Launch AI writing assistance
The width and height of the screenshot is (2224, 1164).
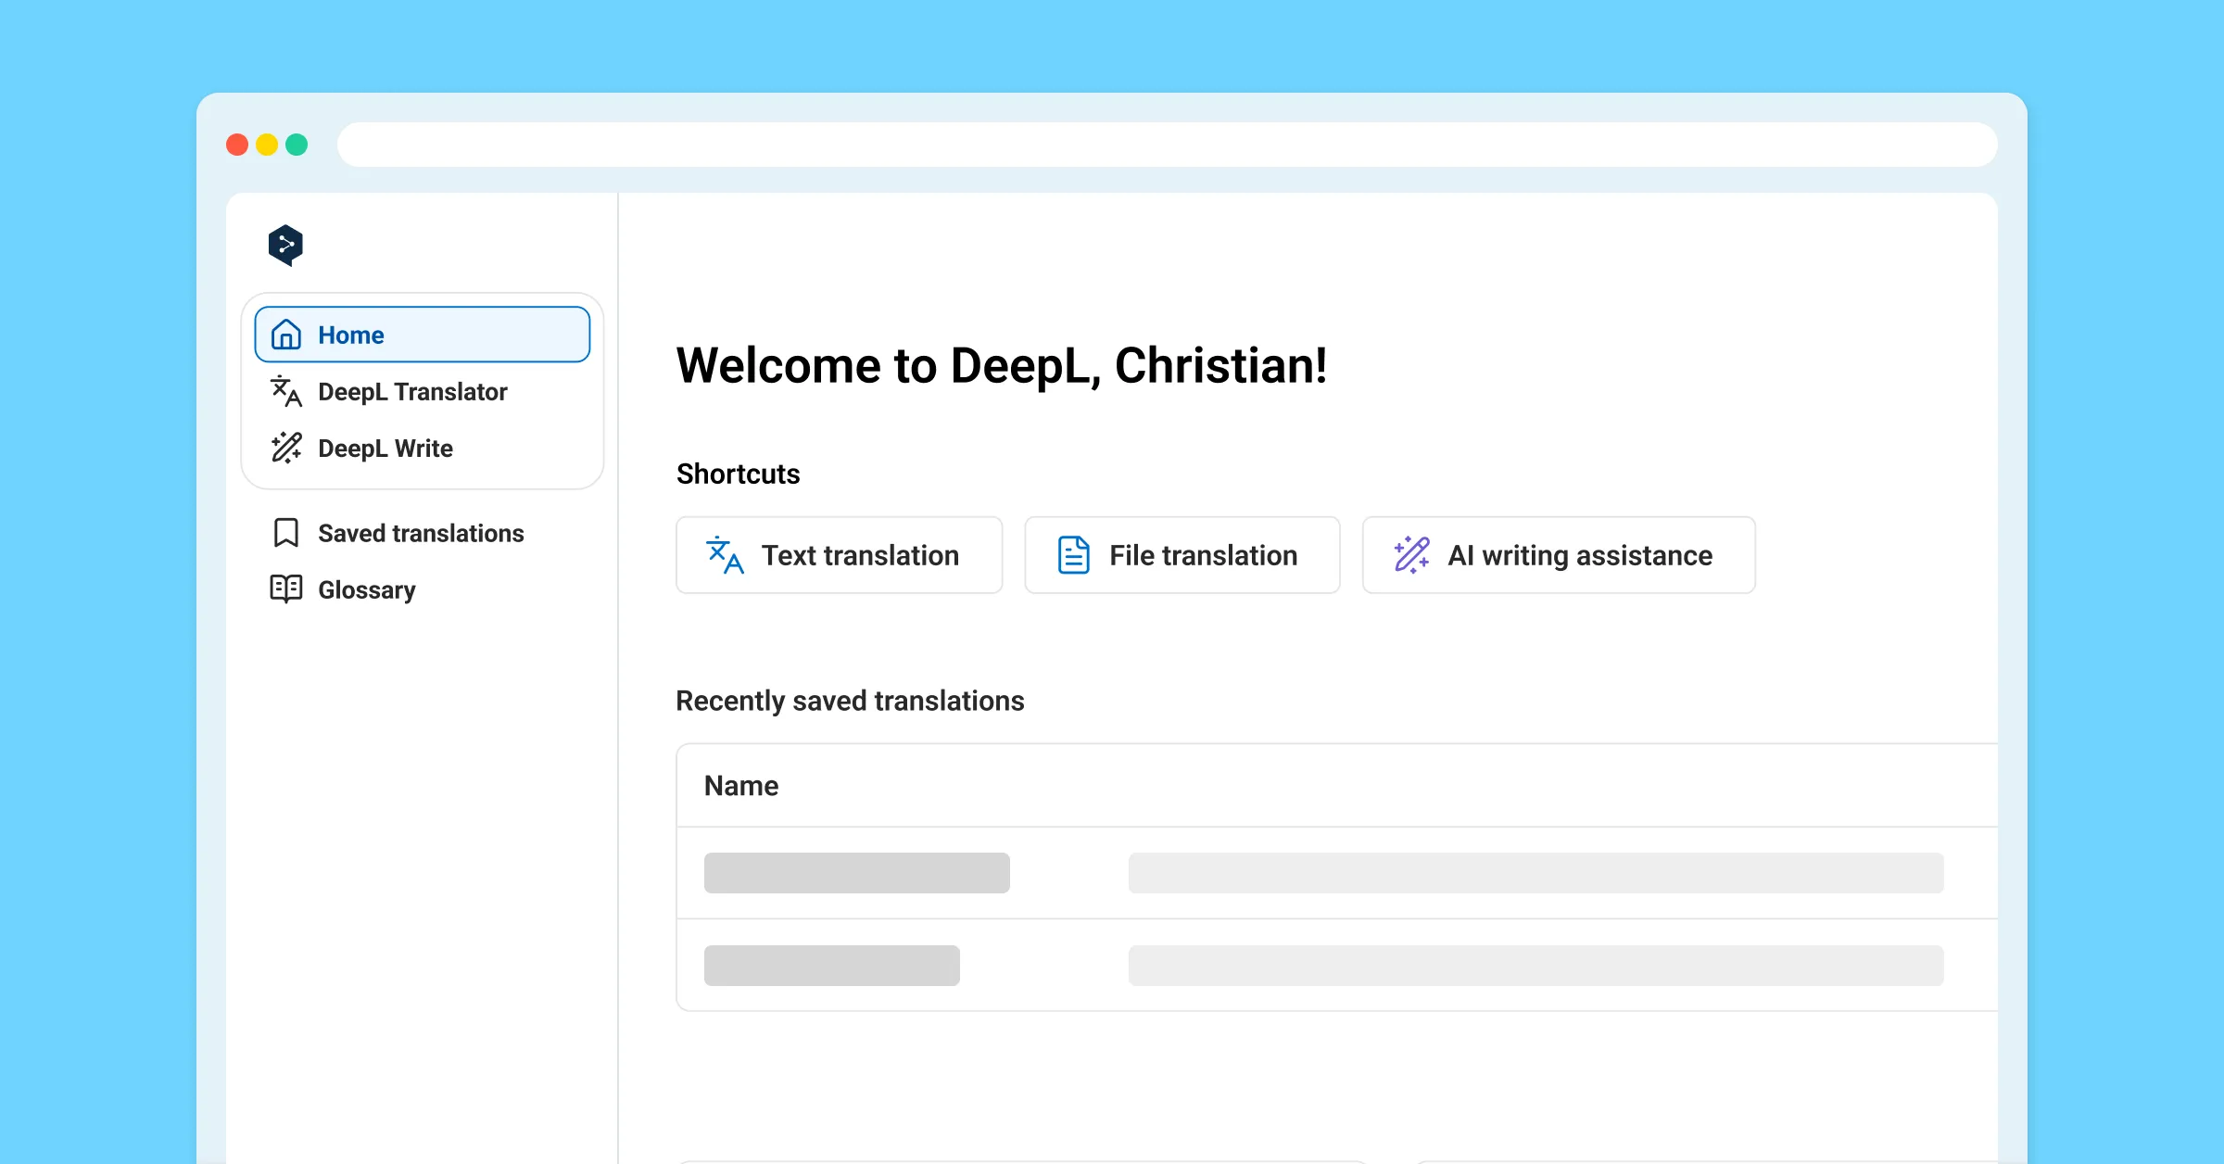coord(1558,554)
